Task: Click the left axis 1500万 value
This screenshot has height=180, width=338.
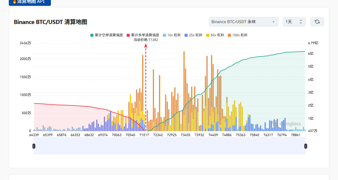Action: coord(25,77)
